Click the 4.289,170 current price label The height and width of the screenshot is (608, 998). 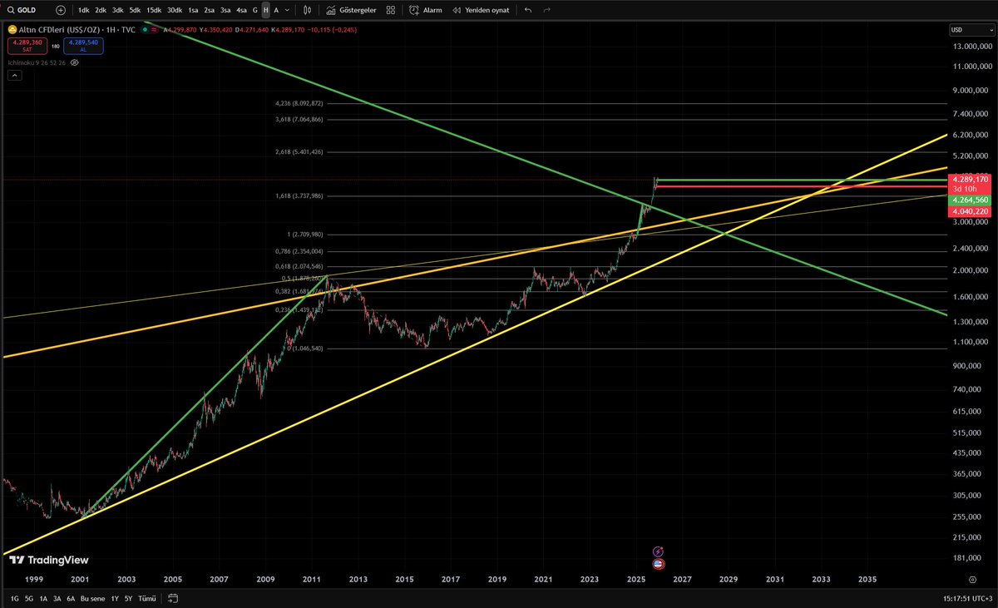tap(970, 180)
